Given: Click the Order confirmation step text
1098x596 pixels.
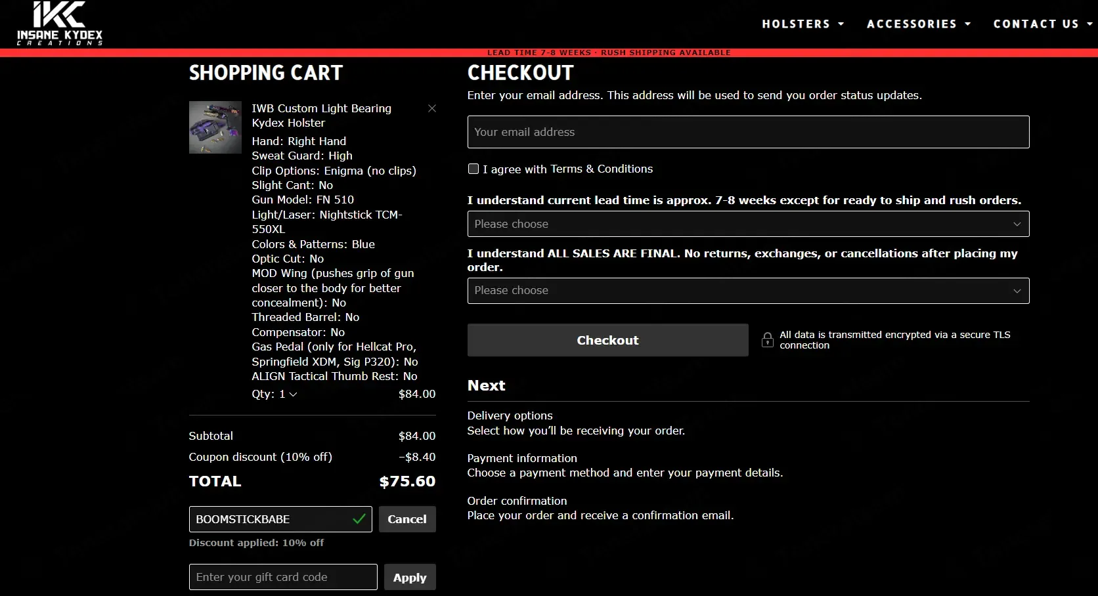Looking at the screenshot, I should point(517,501).
